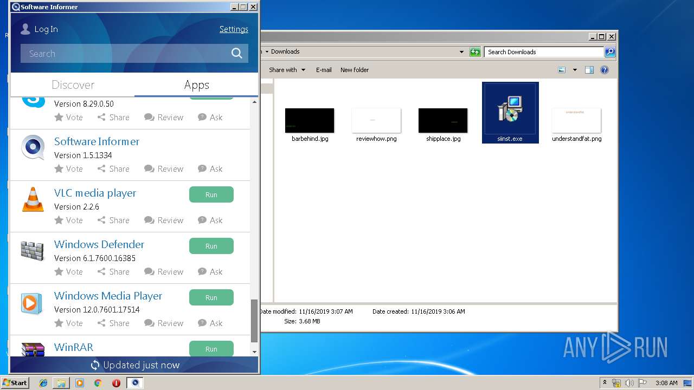Click the VLC media player cone icon
The width and height of the screenshot is (694, 390).
pyautogui.click(x=33, y=199)
